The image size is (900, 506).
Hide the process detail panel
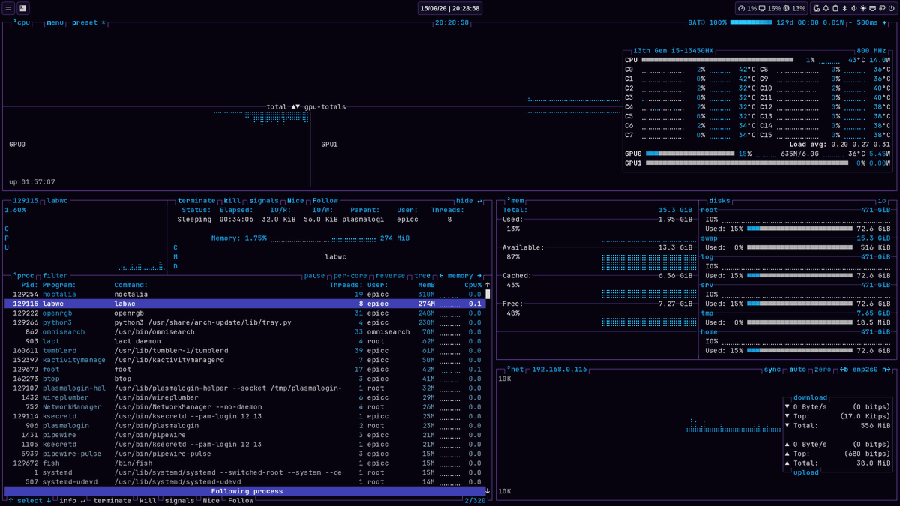point(469,201)
